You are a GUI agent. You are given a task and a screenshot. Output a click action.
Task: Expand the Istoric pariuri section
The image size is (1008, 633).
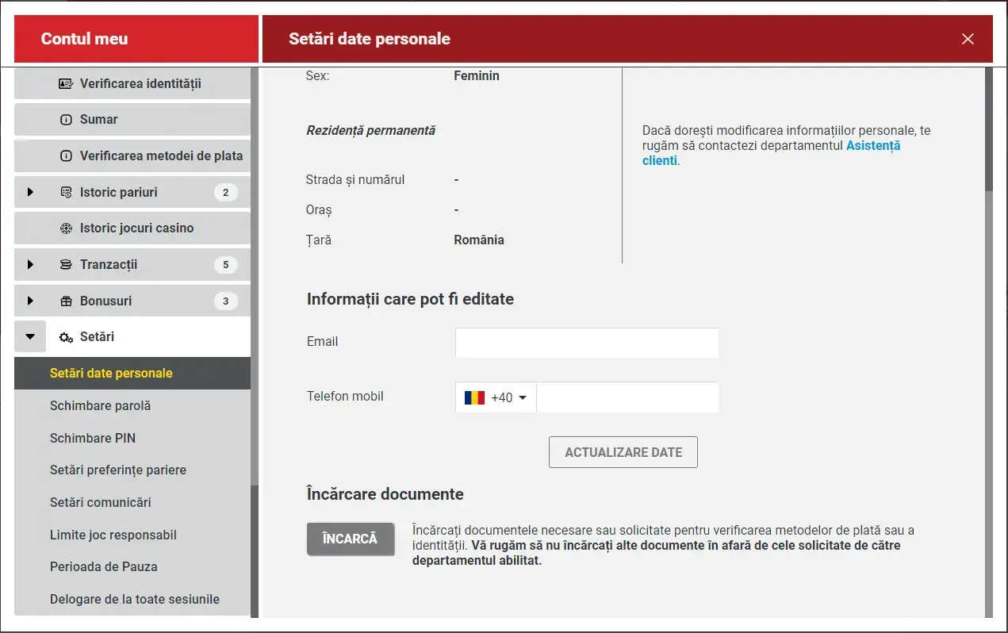(30, 192)
